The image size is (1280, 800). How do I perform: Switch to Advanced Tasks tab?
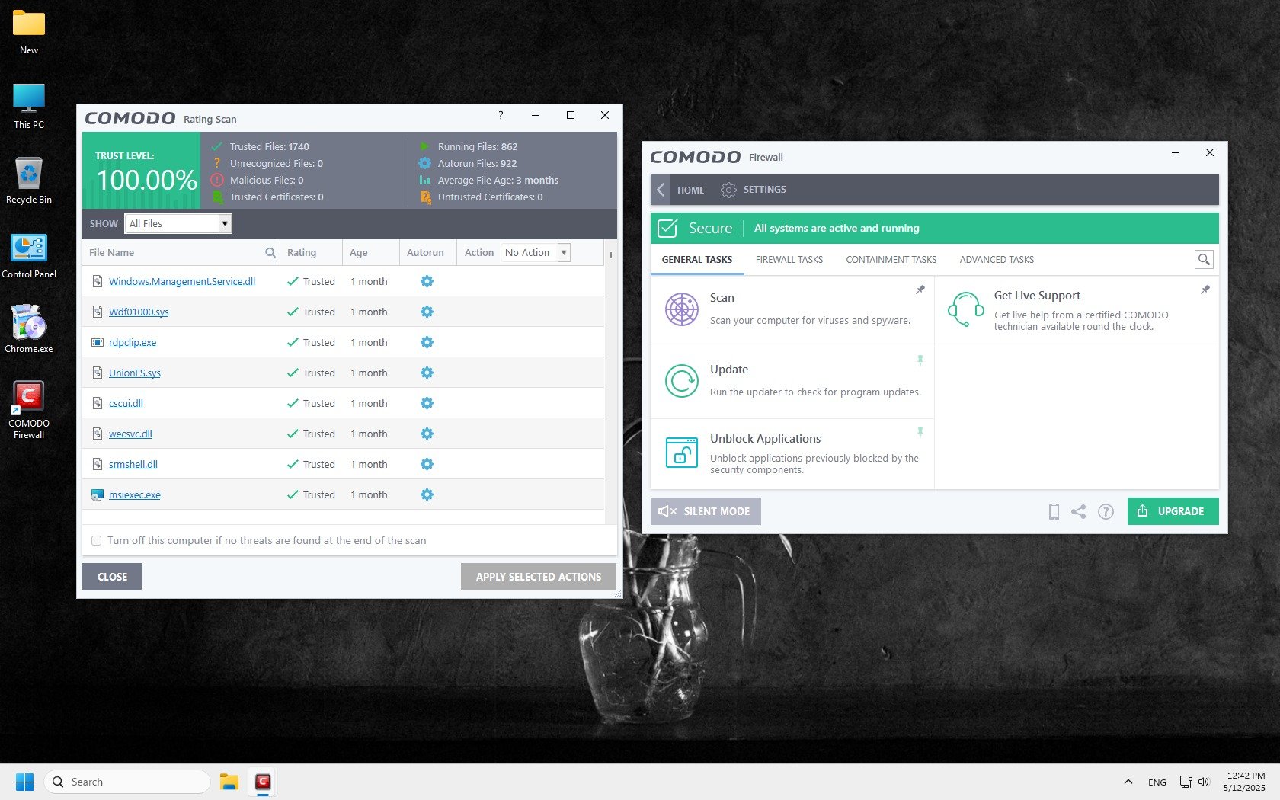coord(997,260)
